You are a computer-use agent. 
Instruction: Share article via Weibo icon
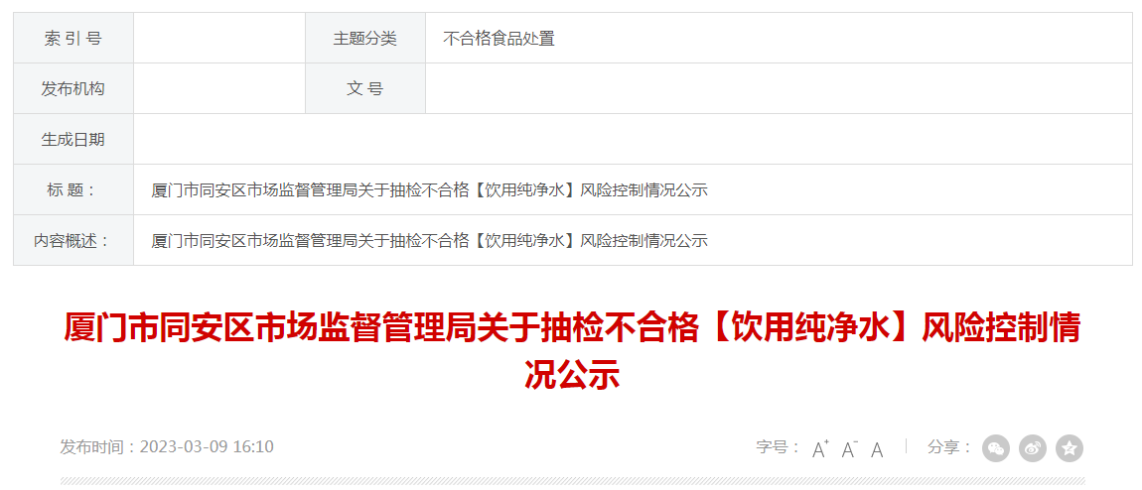[1032, 448]
